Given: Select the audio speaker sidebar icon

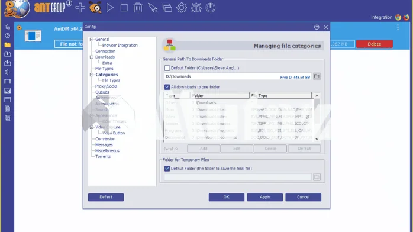Looking at the screenshot, I should click(7, 72).
